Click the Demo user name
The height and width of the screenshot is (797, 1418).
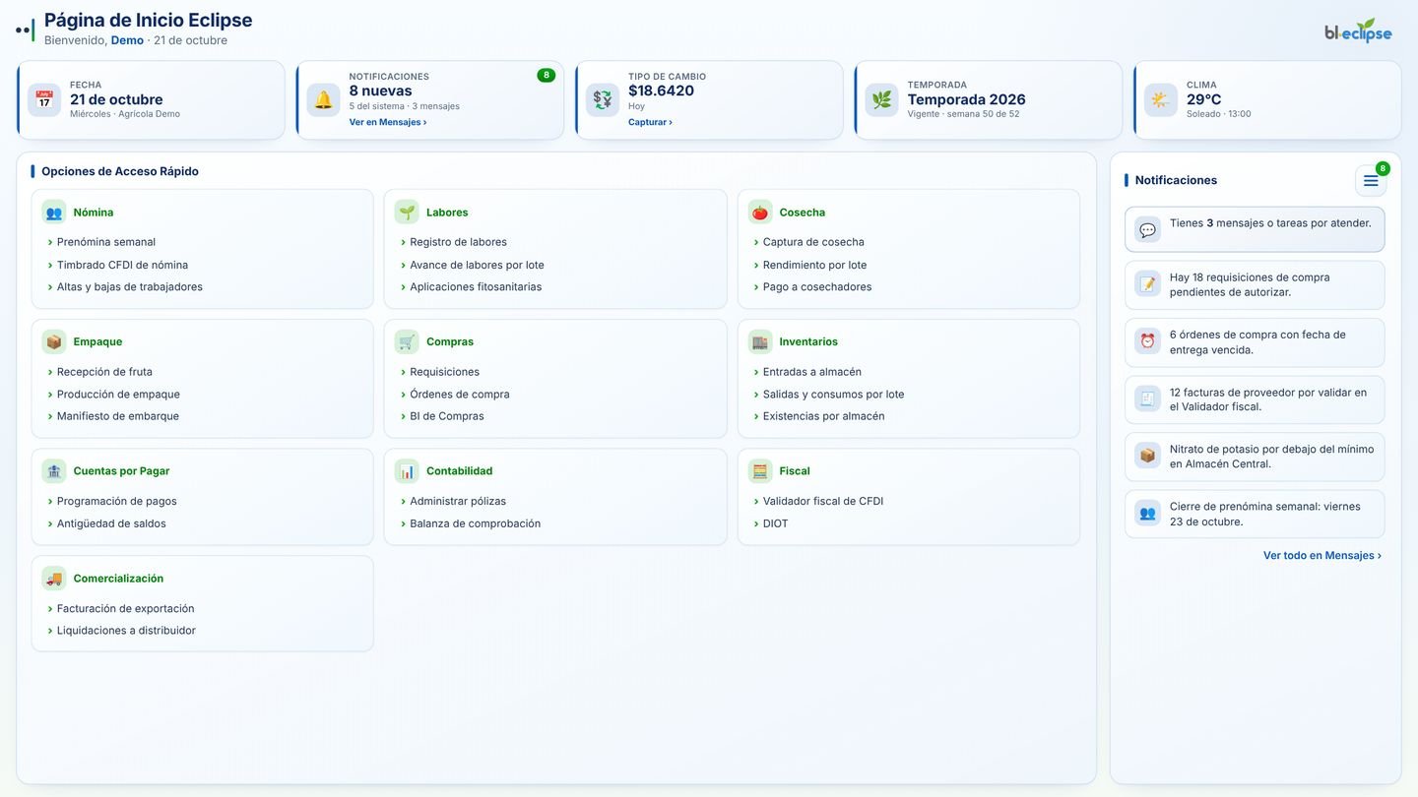coord(127,40)
